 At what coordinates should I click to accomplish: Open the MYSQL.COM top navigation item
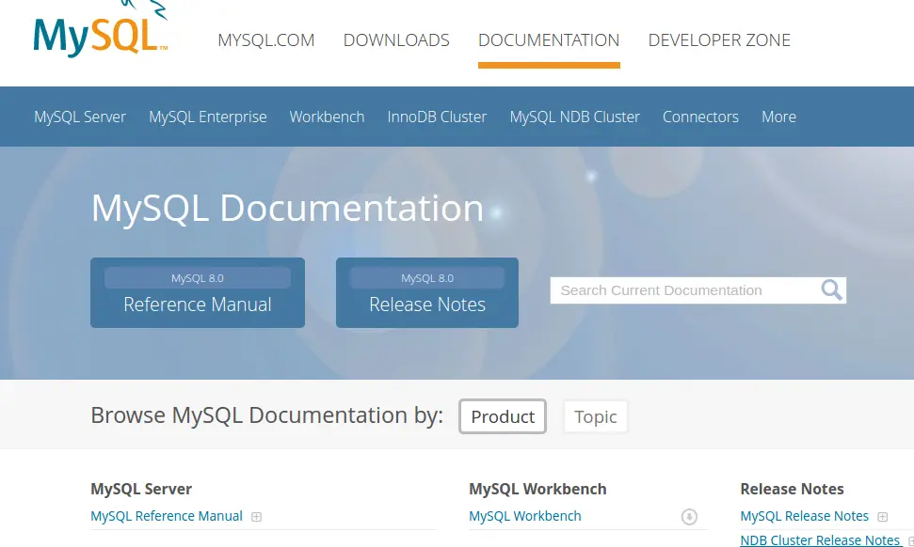click(265, 40)
